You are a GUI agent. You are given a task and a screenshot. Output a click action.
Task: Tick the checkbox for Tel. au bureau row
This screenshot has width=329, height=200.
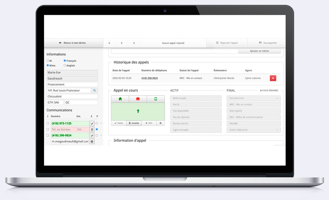pyautogui.click(x=48, y=129)
